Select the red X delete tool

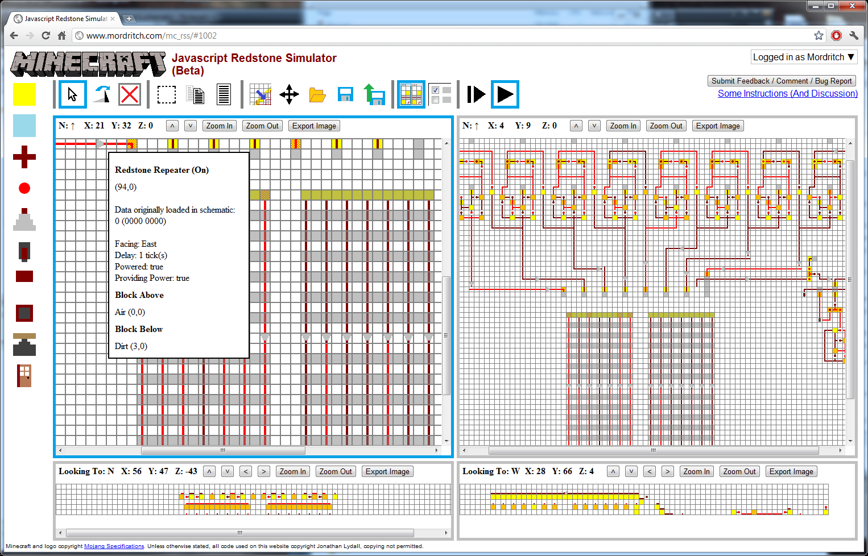130,94
